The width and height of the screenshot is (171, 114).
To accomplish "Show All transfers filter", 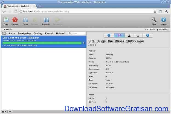I will [4, 33].
